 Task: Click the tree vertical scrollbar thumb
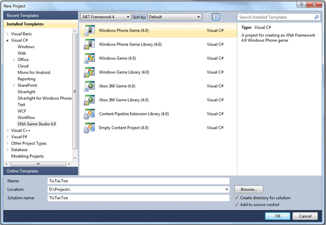pyautogui.click(x=75, y=91)
